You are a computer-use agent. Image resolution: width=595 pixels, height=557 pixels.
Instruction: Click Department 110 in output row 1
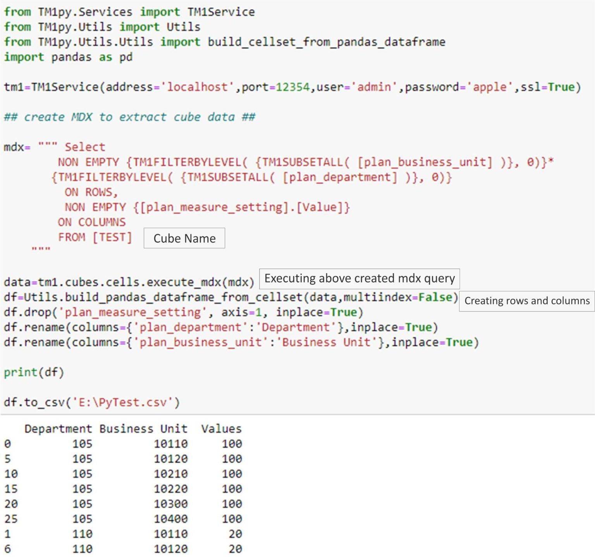pos(82,534)
